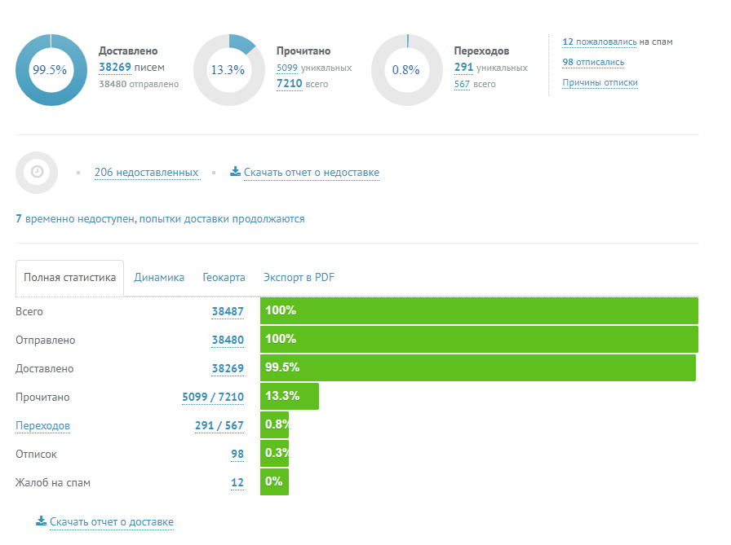Click '98 отписались' link
The image size is (731, 545).
pyautogui.click(x=593, y=63)
